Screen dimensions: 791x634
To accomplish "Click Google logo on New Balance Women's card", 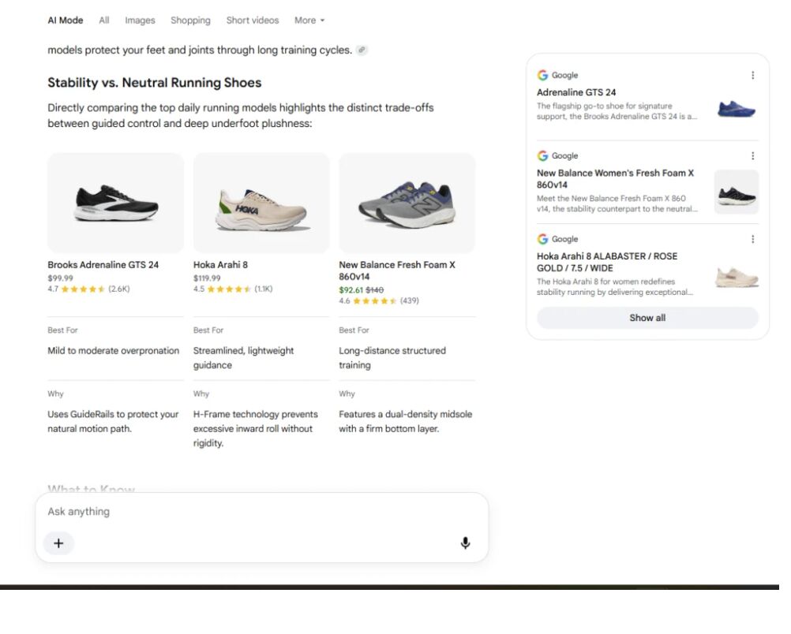I will [x=543, y=155].
